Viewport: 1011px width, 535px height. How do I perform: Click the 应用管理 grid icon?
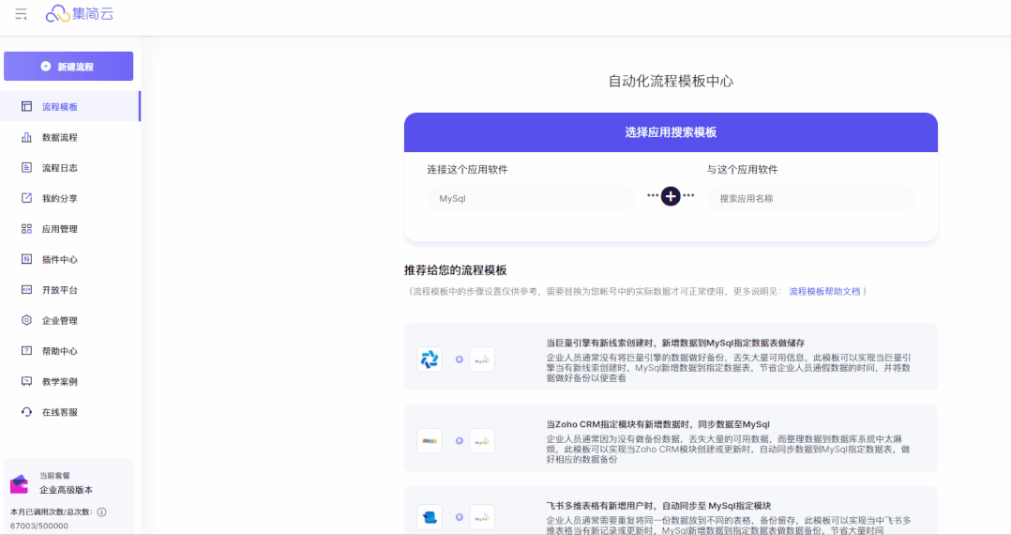tap(26, 229)
